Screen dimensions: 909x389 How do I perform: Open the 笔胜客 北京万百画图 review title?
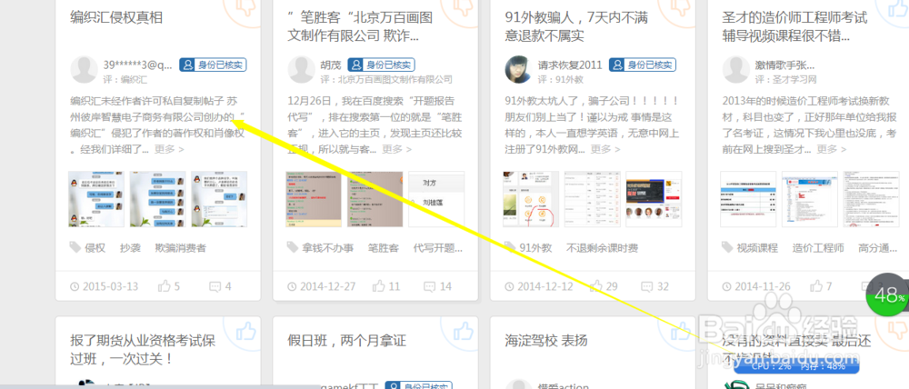click(361, 26)
